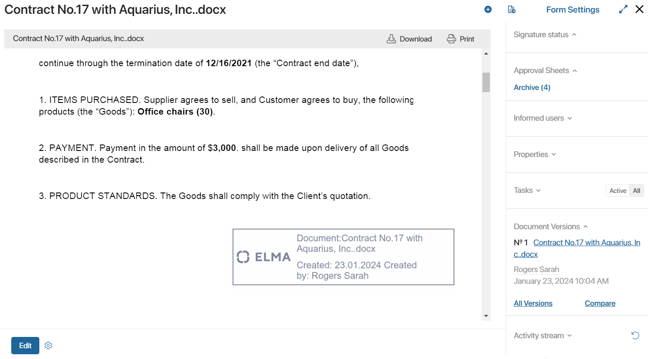Viewport: 648px width, 359px height.
Task: Click document scrollbar up arrow
Action: (x=486, y=54)
